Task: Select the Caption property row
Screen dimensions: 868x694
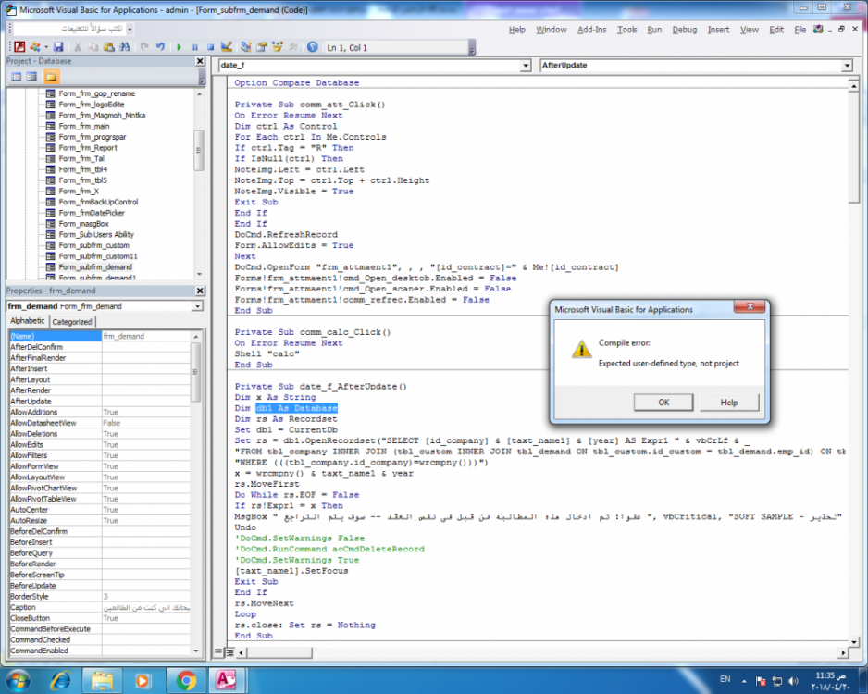Action: pyautogui.click(x=100, y=607)
